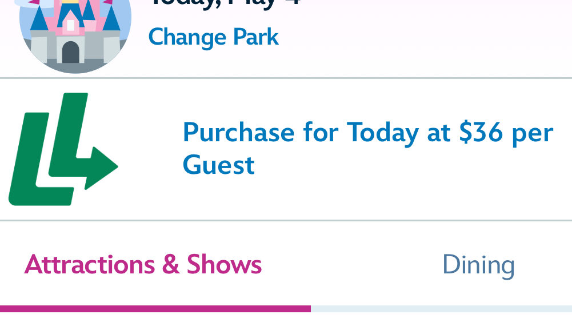Select the $36 price text

click(481, 132)
